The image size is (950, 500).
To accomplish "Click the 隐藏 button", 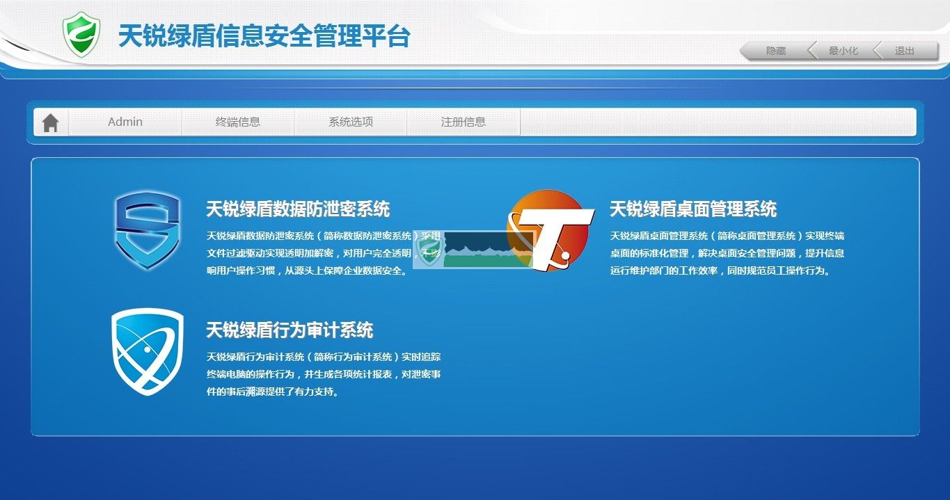I will click(775, 51).
